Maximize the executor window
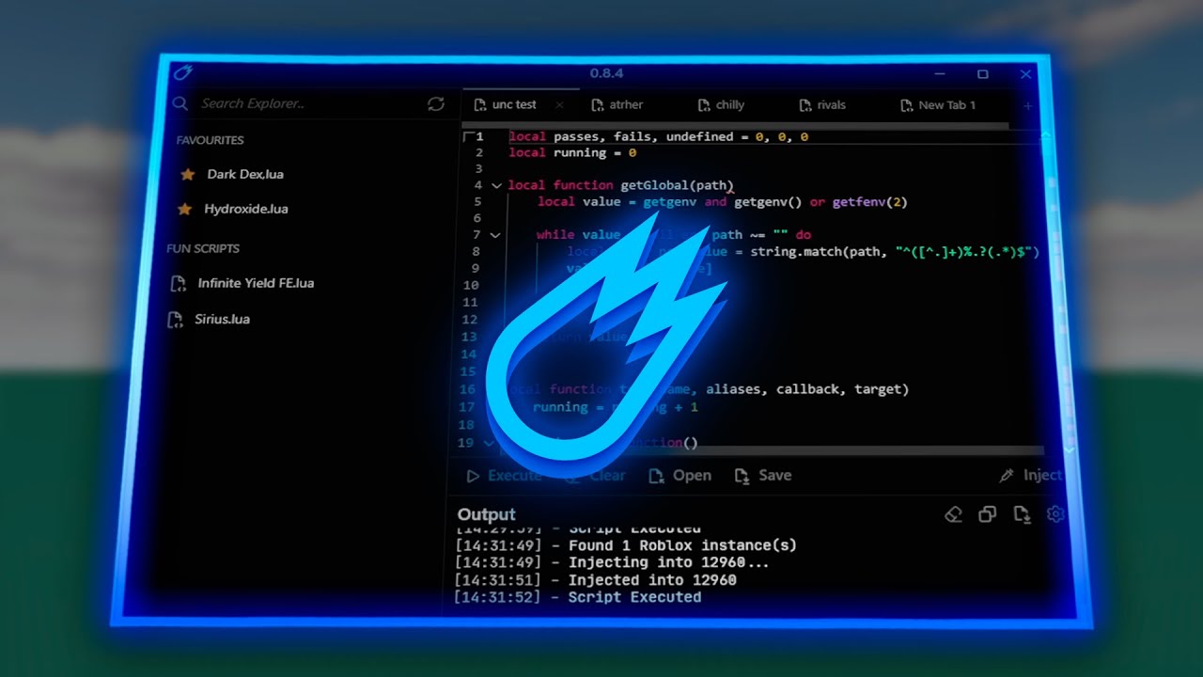Image resolution: width=1203 pixels, height=677 pixels. (x=983, y=74)
